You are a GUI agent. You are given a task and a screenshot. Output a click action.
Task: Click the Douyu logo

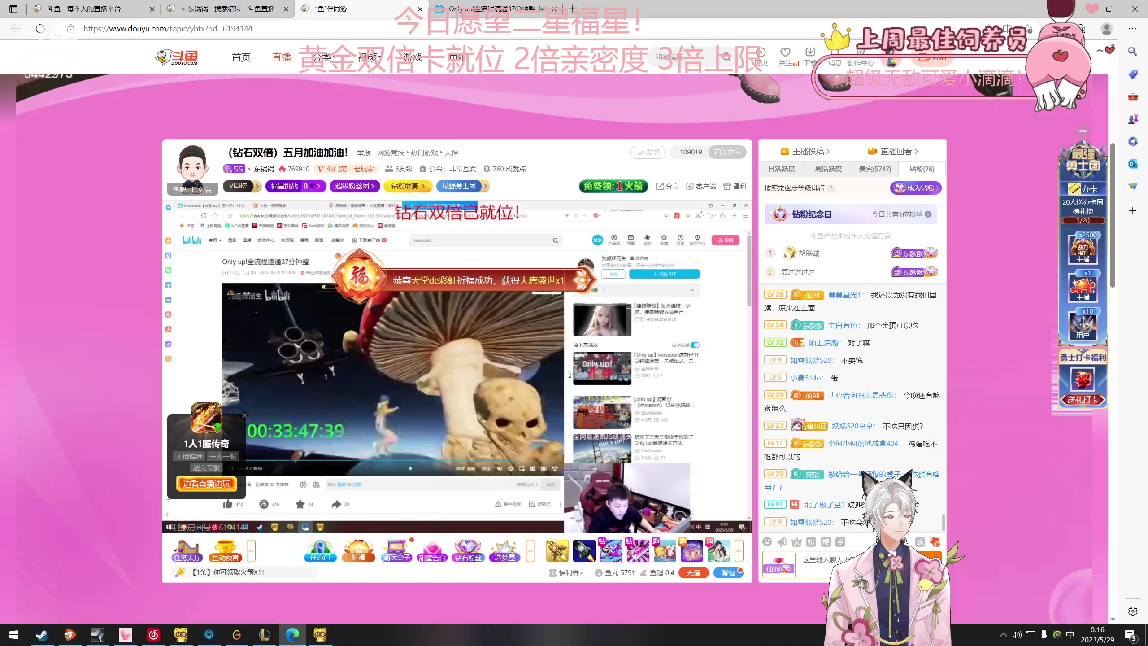pos(177,57)
